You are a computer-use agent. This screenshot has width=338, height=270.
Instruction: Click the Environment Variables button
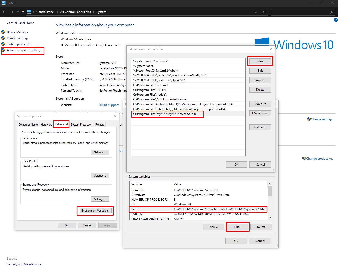tap(96, 211)
